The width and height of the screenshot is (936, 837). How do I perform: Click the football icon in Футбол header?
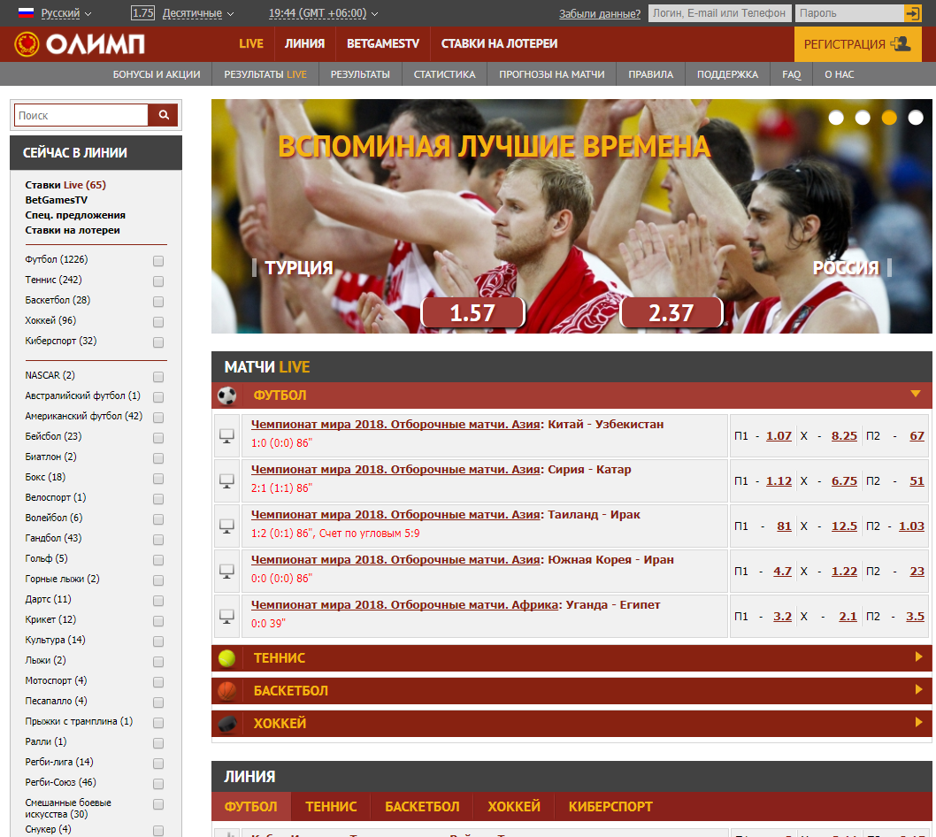coord(226,395)
